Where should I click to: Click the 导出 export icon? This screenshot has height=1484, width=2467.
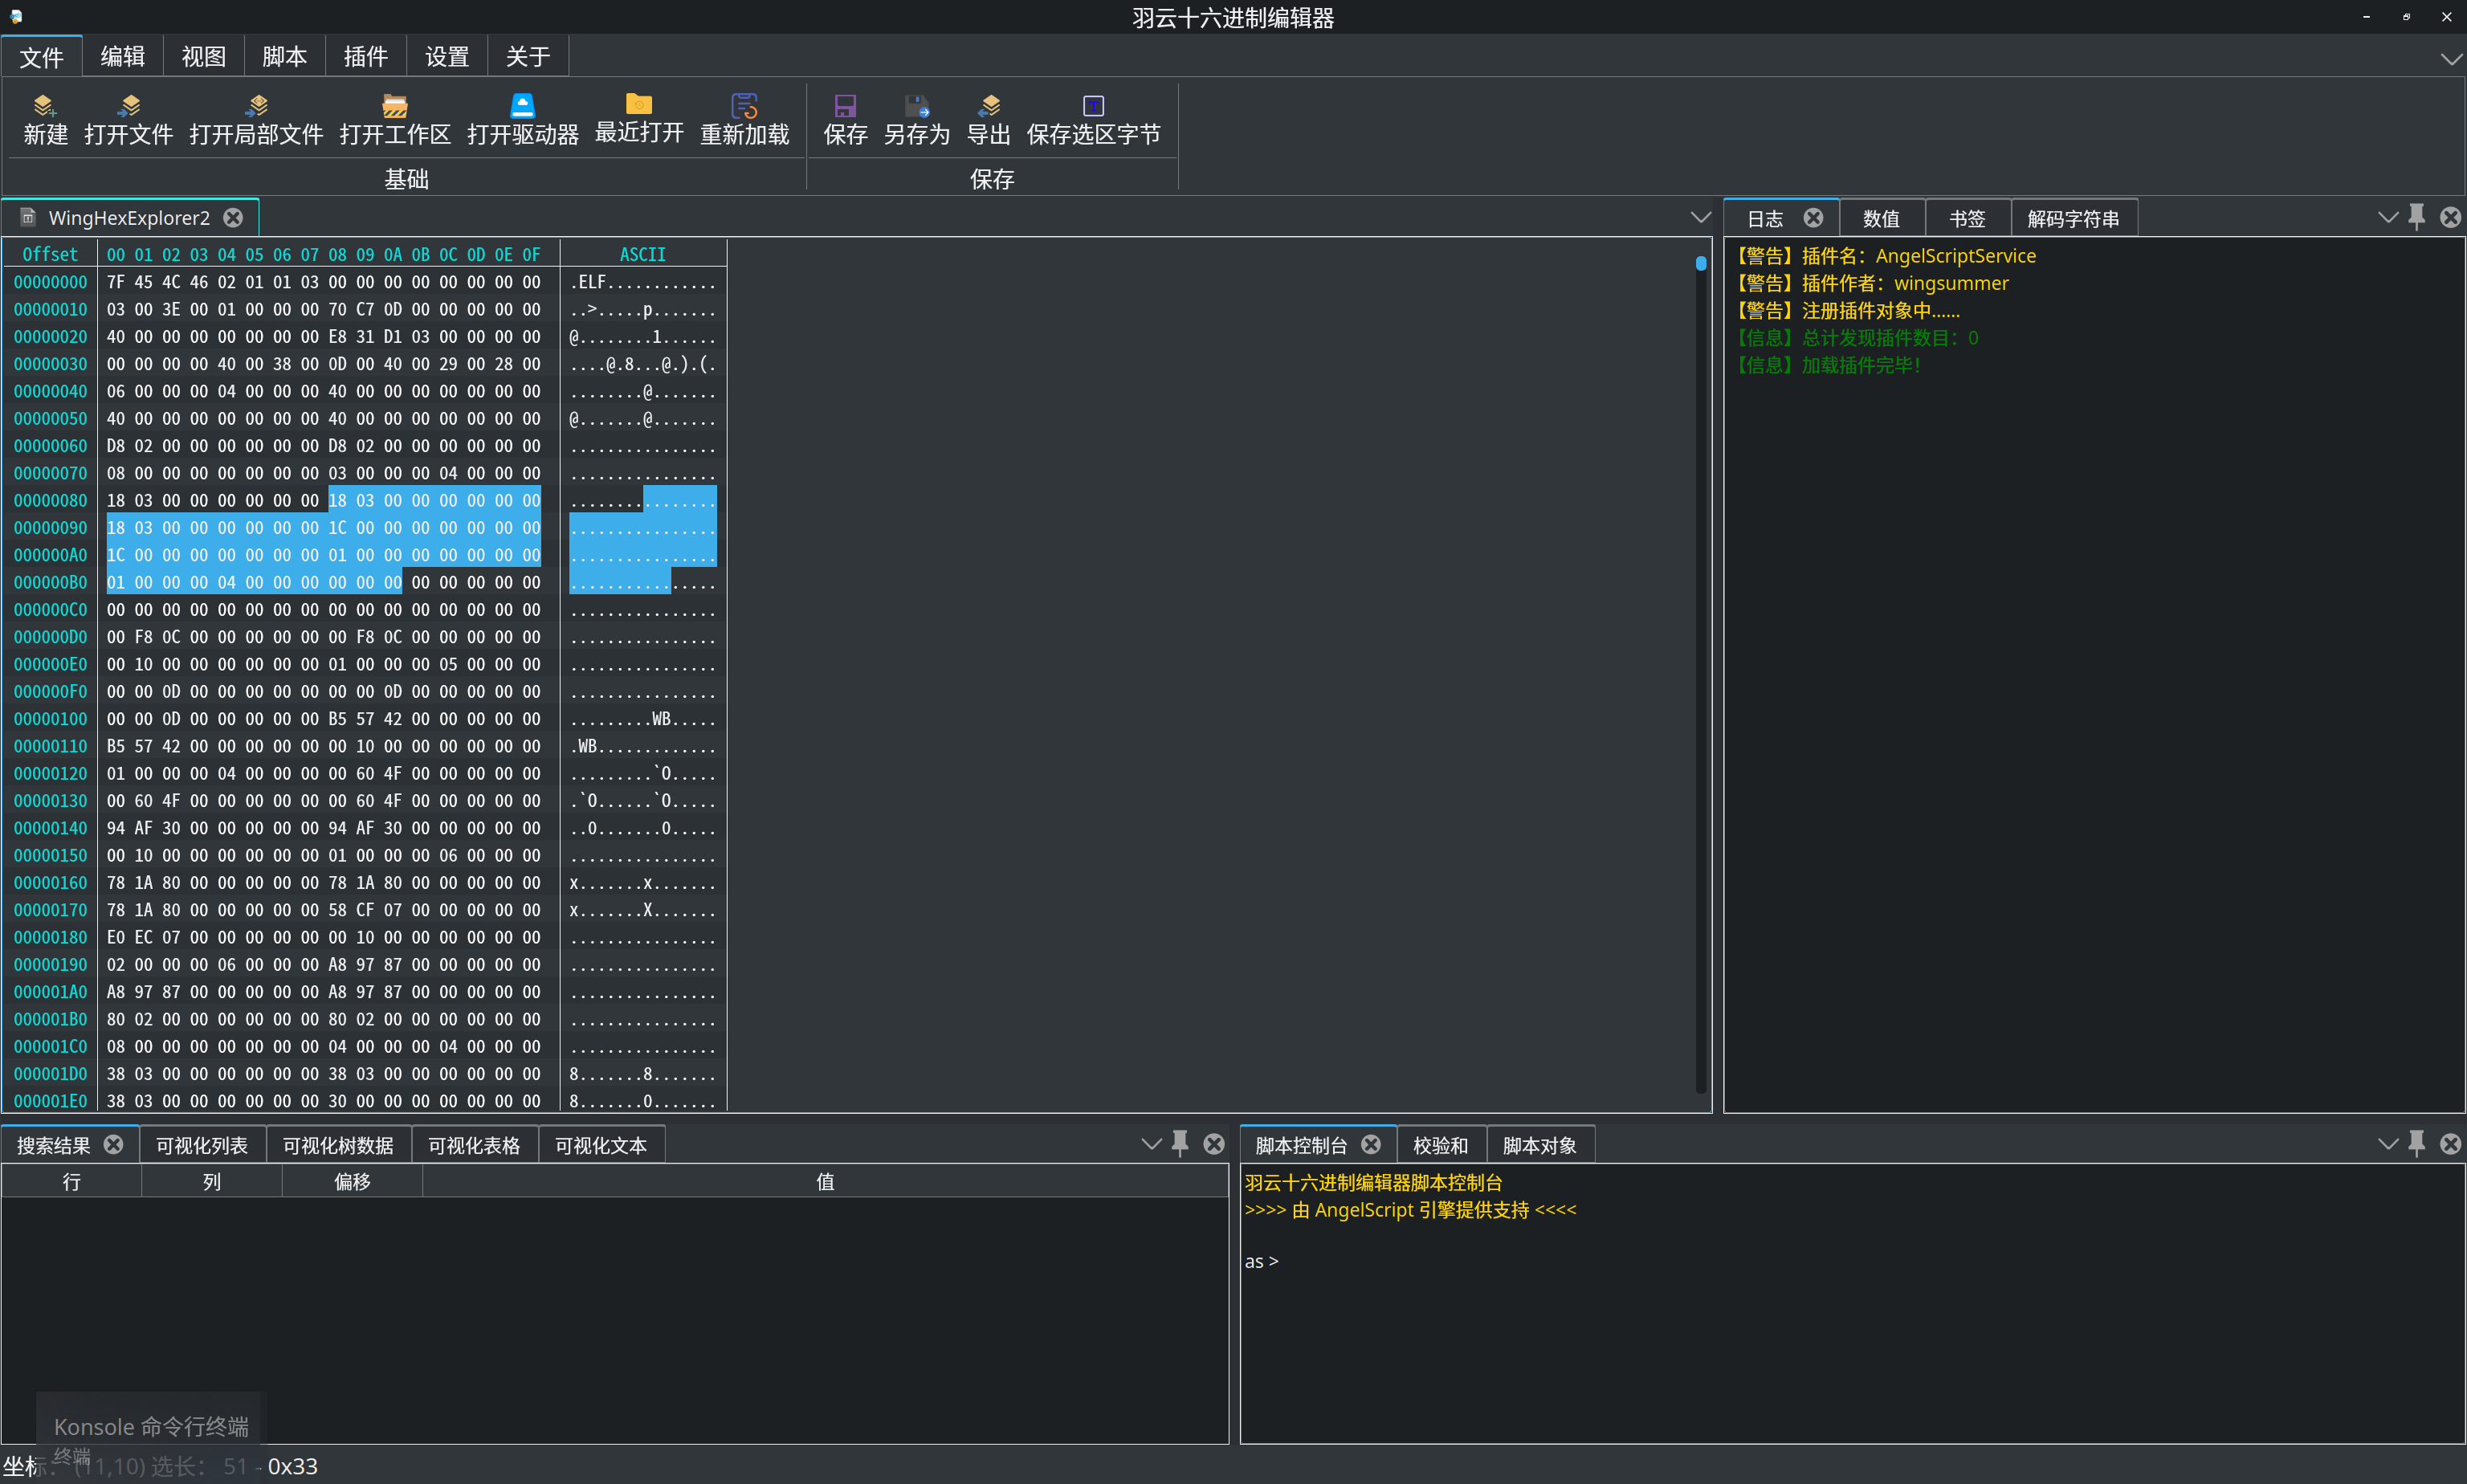989,120
